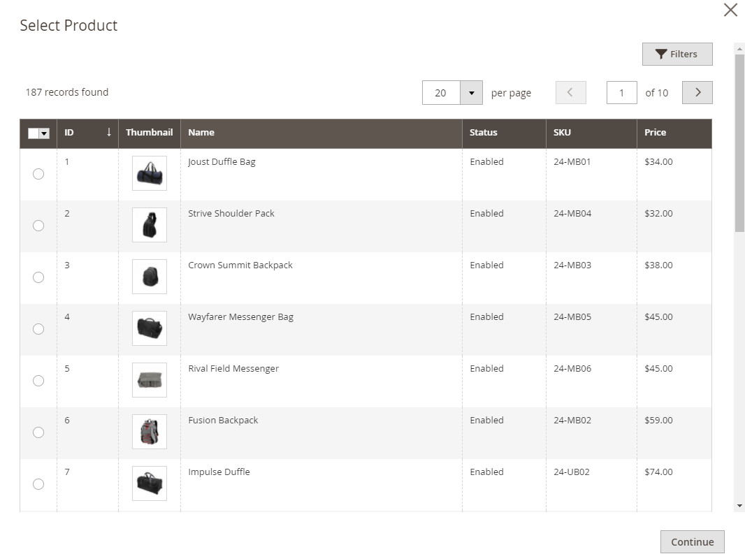Click the vertical scrollbar down arrow
Screen dimensions: 745x554
(x=739, y=505)
